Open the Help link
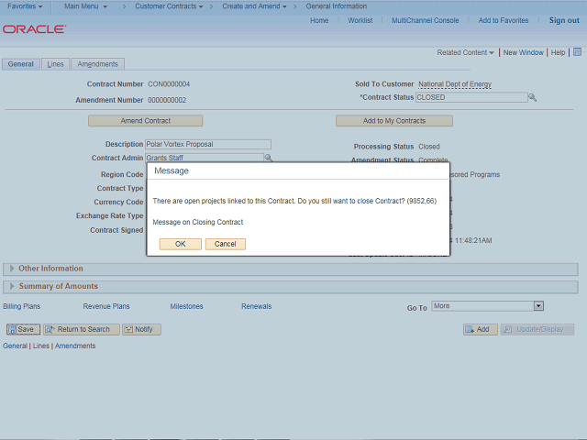Screen dimensions: 587x440 tap(558, 52)
